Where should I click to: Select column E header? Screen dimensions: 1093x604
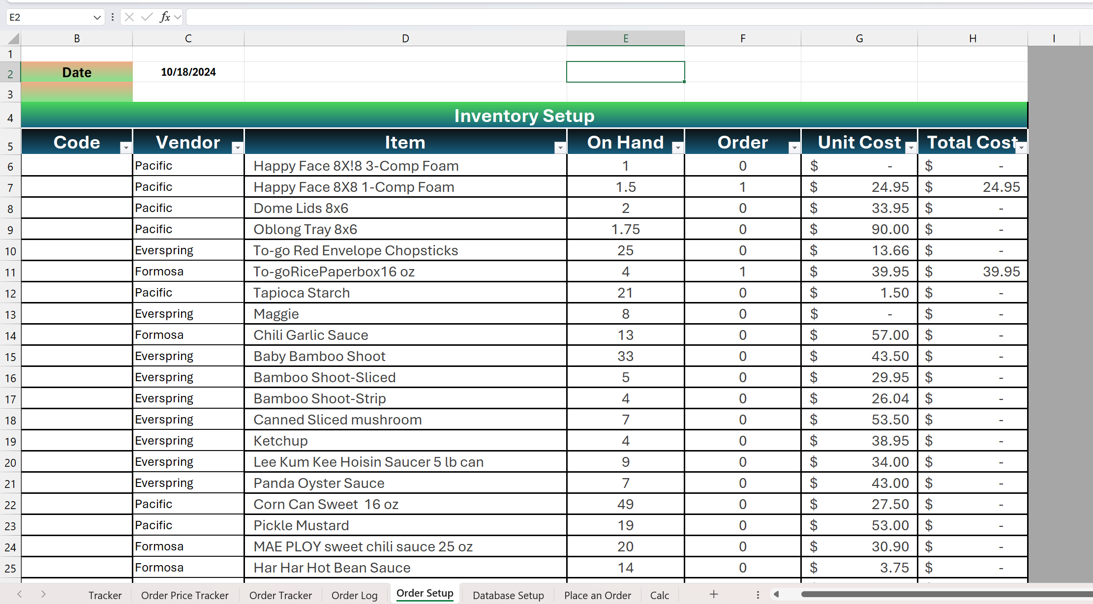tap(626, 38)
